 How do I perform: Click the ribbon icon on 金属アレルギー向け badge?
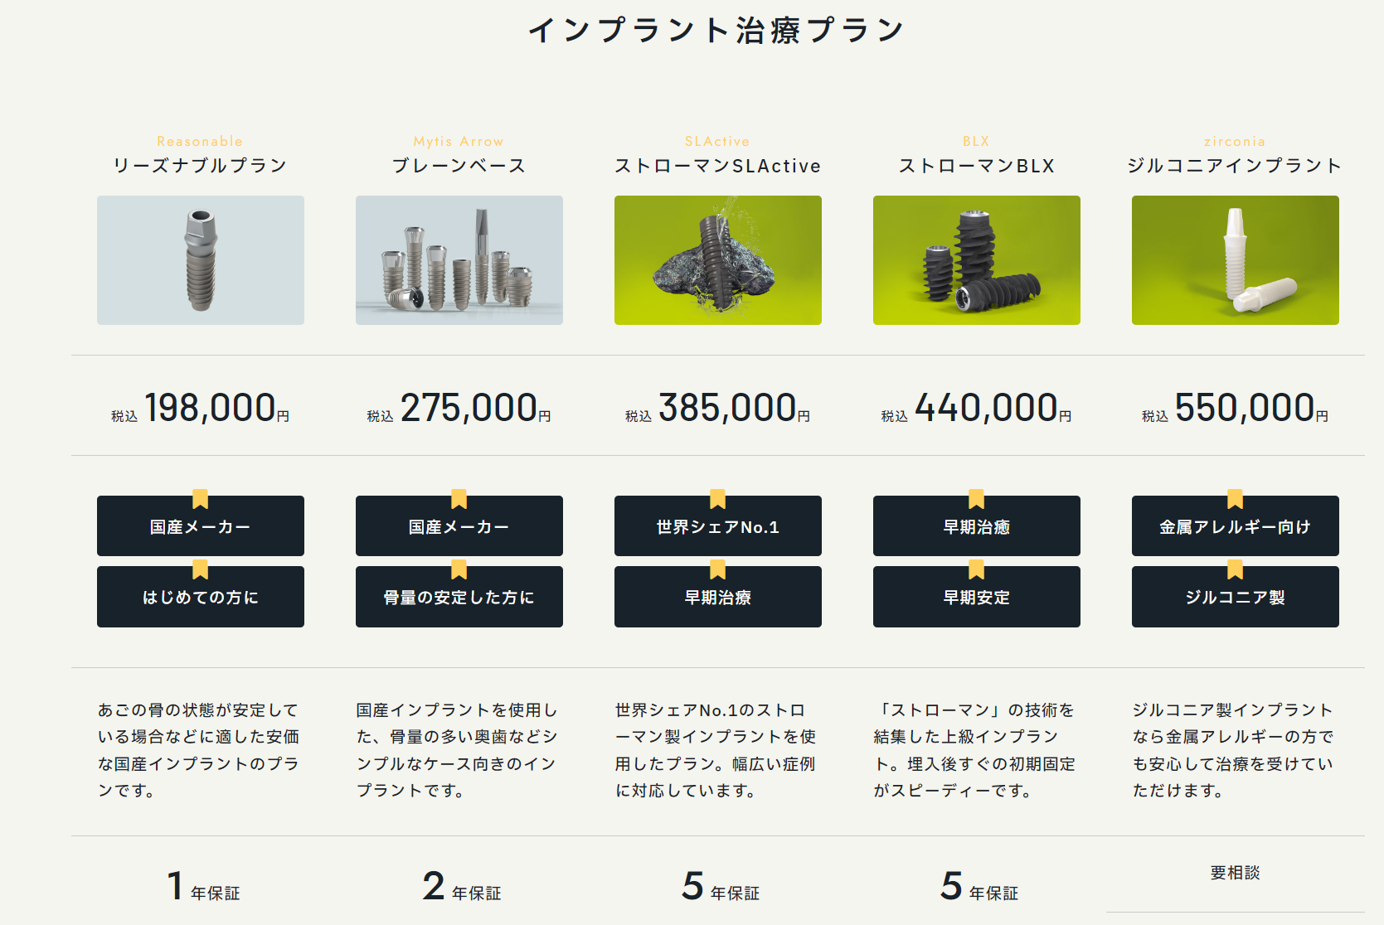pos(1235,499)
